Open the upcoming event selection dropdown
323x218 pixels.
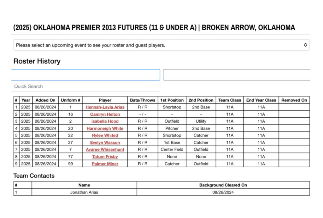pyautogui.click(x=161, y=45)
